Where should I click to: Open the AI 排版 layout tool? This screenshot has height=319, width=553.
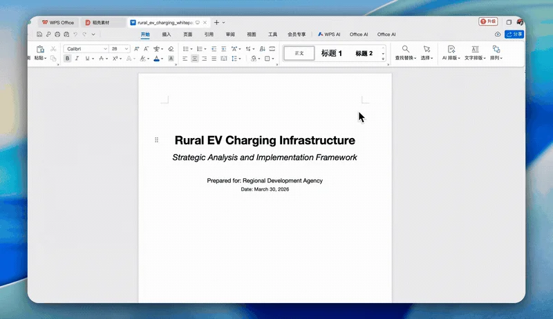point(451,52)
